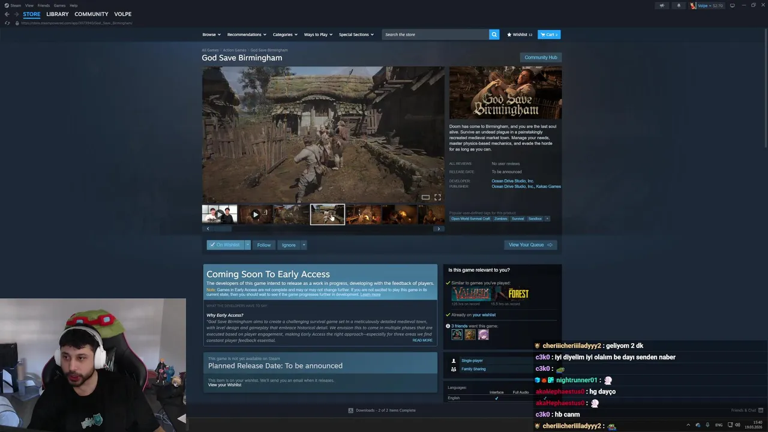Open the Help menu

(x=73, y=5)
